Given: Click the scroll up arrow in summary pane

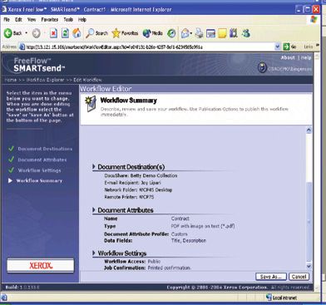Looking at the screenshot, I should [x=309, y=130].
